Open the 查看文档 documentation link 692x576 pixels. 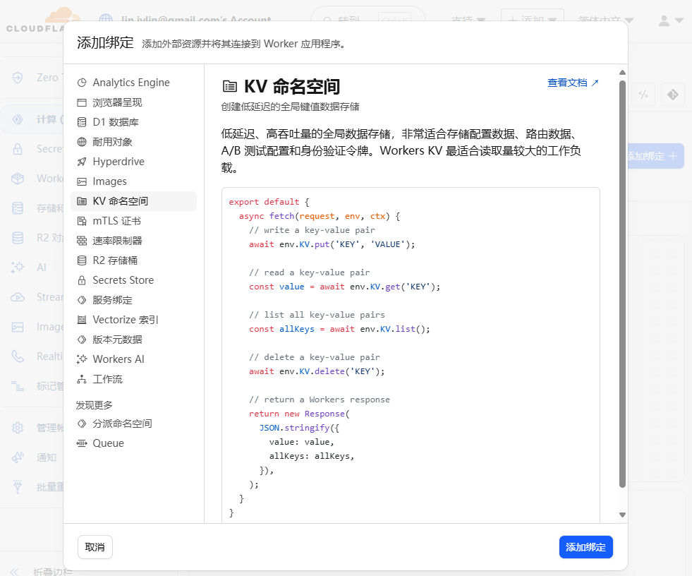pyautogui.click(x=573, y=83)
